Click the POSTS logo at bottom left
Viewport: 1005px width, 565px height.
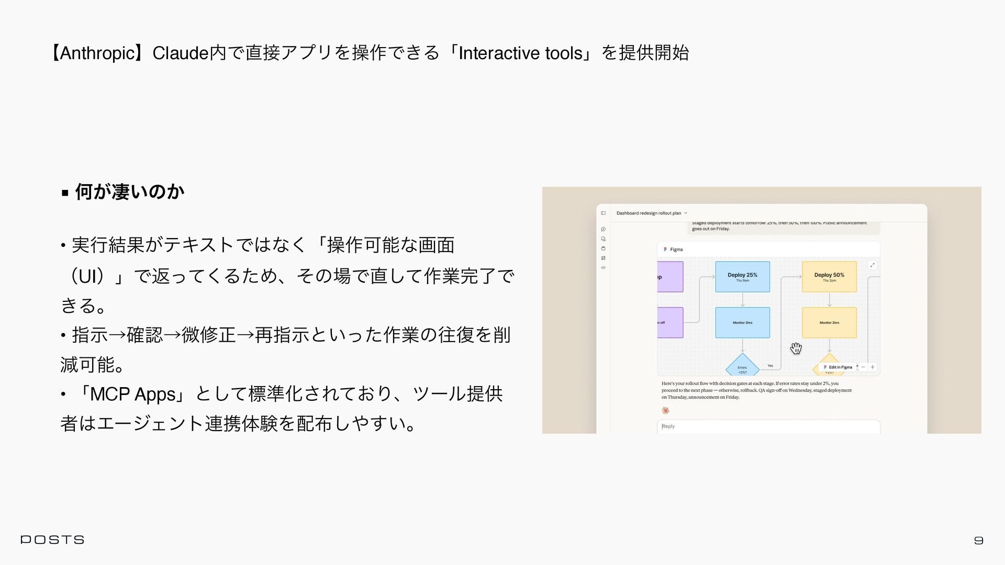[52, 539]
